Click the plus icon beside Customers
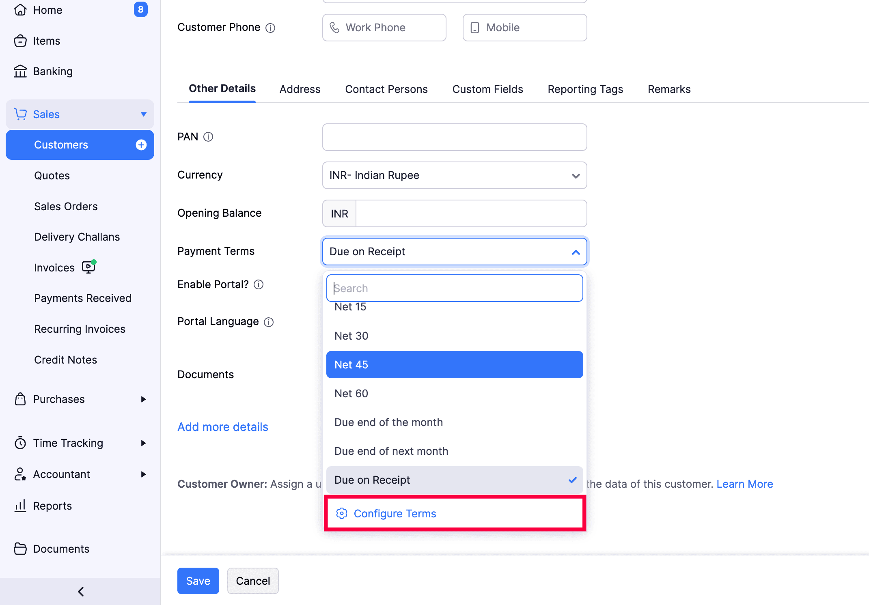The image size is (869, 605). click(x=141, y=144)
